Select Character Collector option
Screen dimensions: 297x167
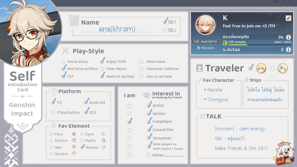(141, 69)
